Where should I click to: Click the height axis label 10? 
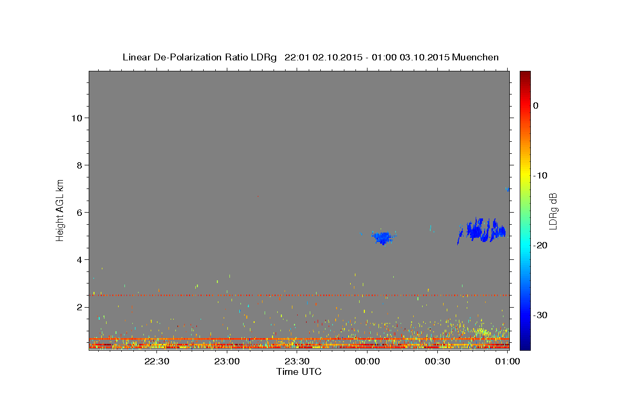76,118
